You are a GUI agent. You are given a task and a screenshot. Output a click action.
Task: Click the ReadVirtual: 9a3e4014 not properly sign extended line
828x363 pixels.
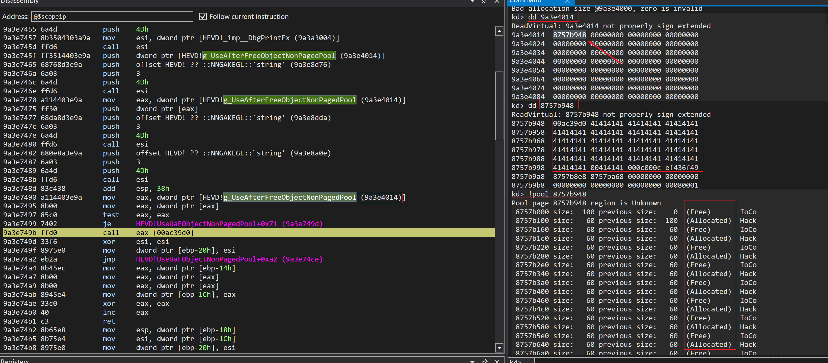tap(611, 26)
